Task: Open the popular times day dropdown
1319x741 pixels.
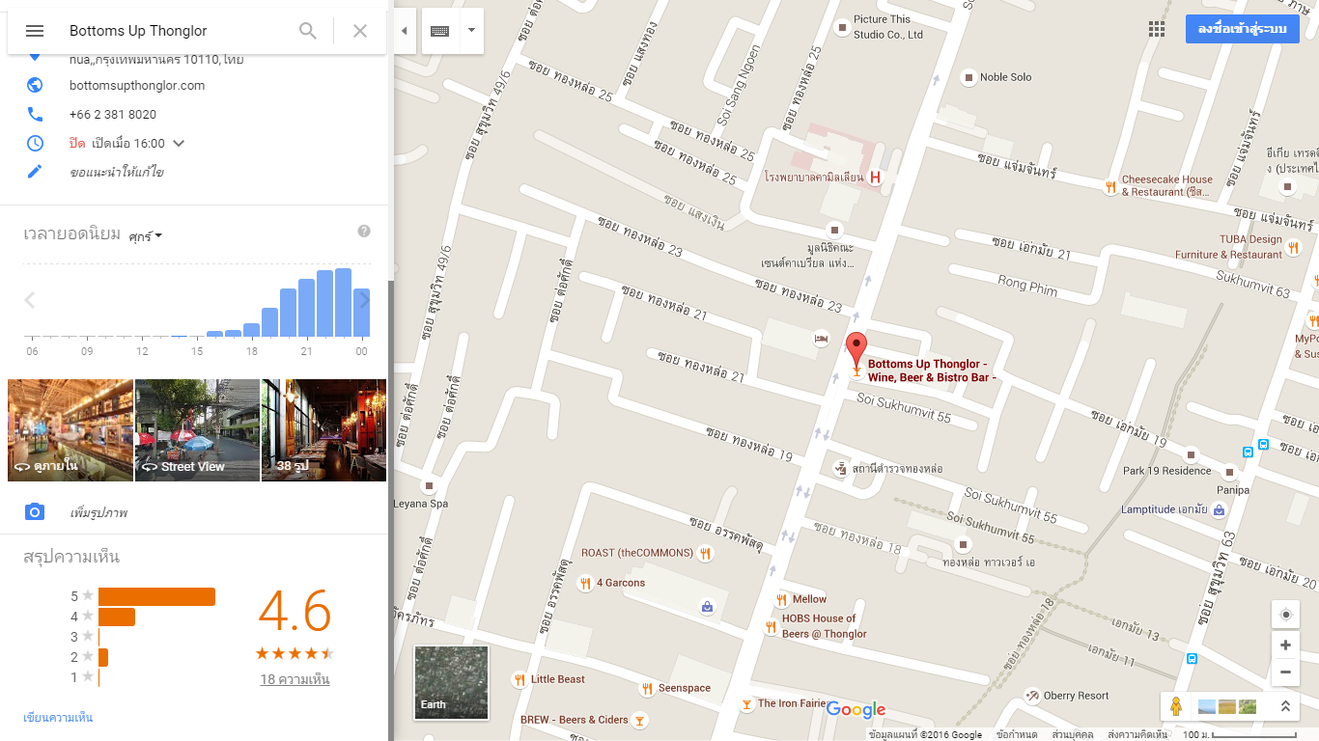Action: tap(146, 235)
